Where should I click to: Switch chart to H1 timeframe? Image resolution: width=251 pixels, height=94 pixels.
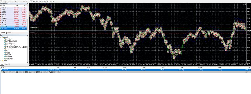(x=42, y=2)
